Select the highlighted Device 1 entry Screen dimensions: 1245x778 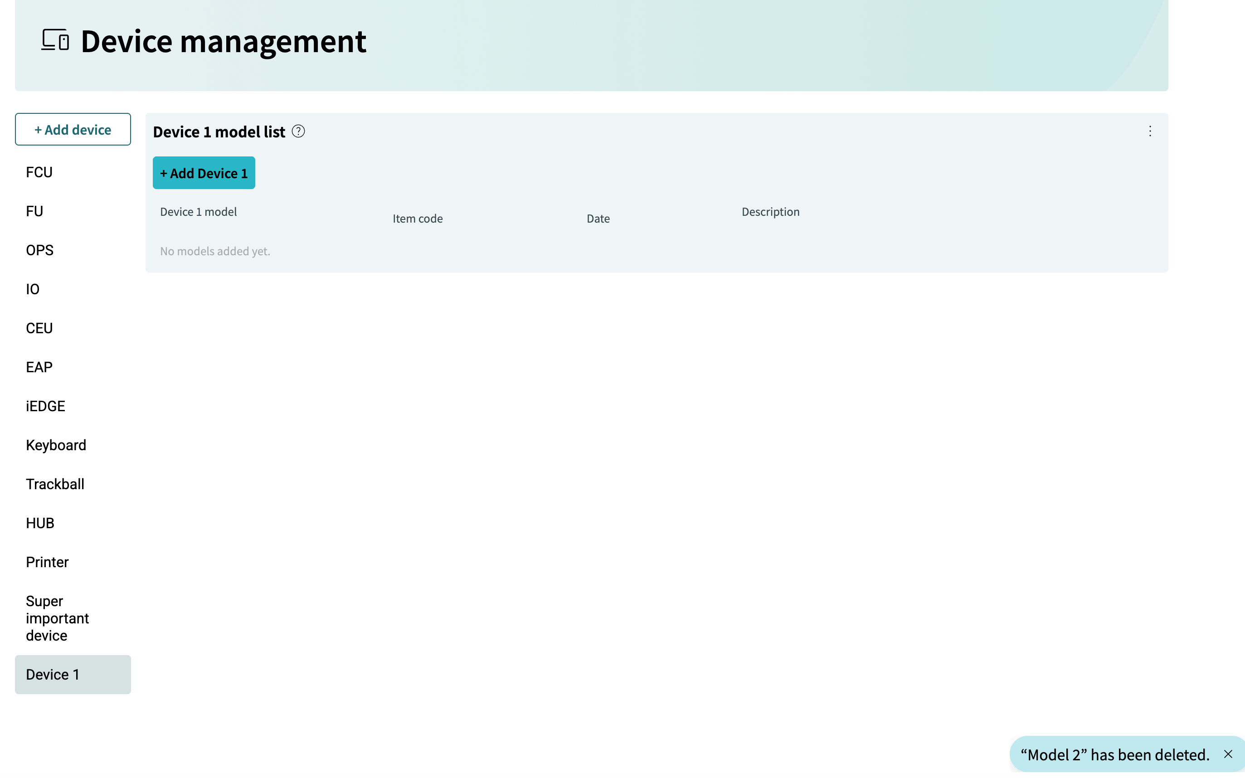click(x=73, y=675)
